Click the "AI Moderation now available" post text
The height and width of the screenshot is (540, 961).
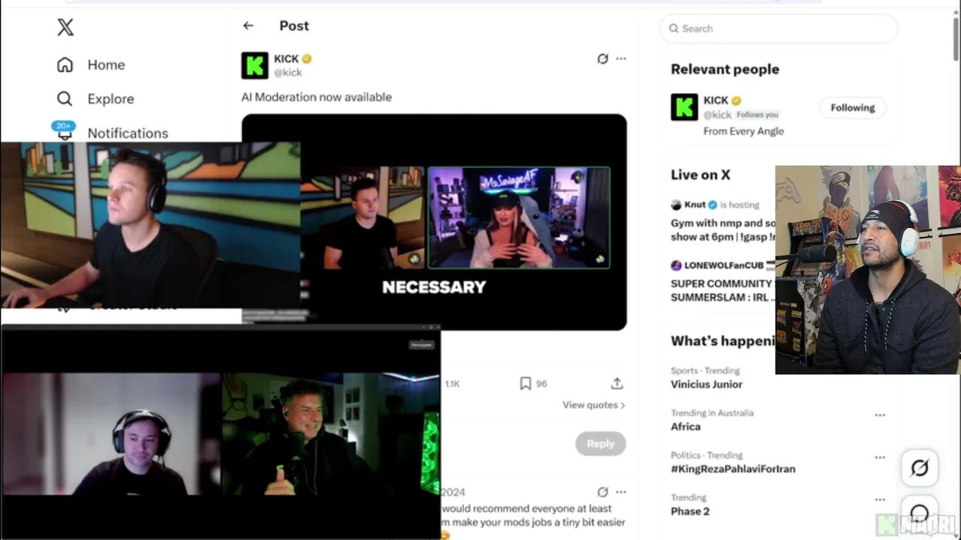[317, 97]
